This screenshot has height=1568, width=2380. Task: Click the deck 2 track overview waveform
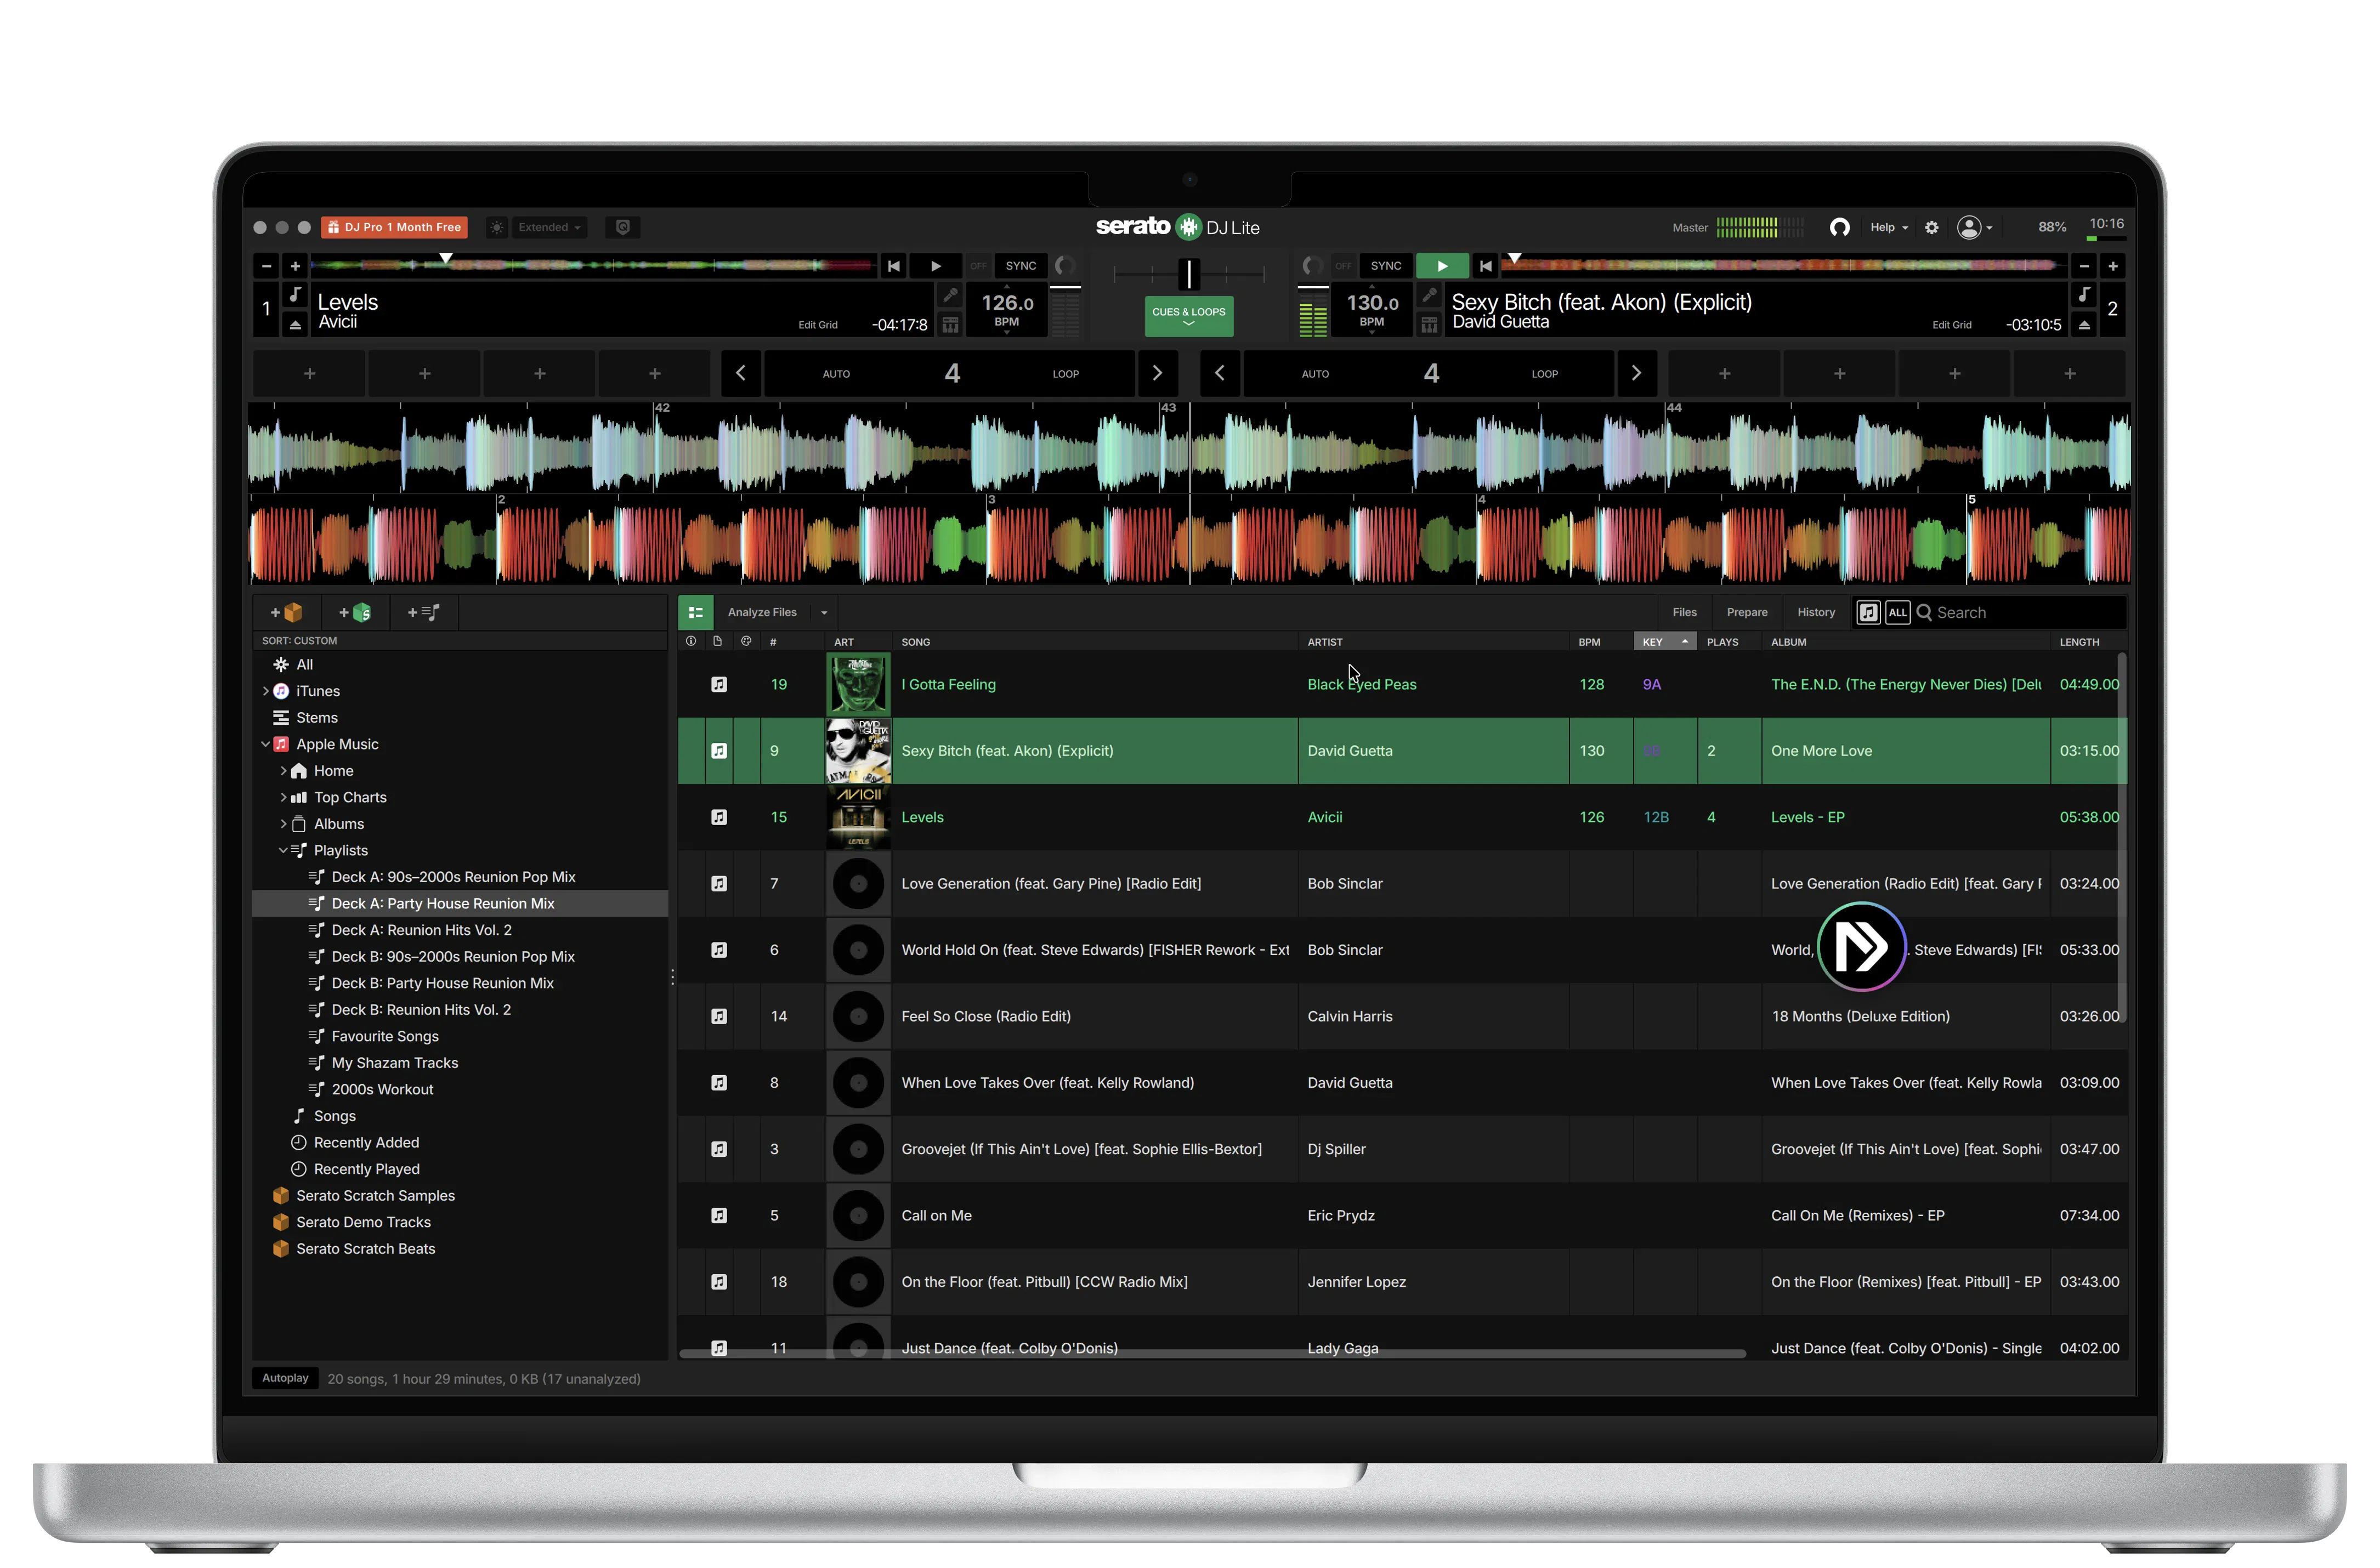click(x=1784, y=265)
